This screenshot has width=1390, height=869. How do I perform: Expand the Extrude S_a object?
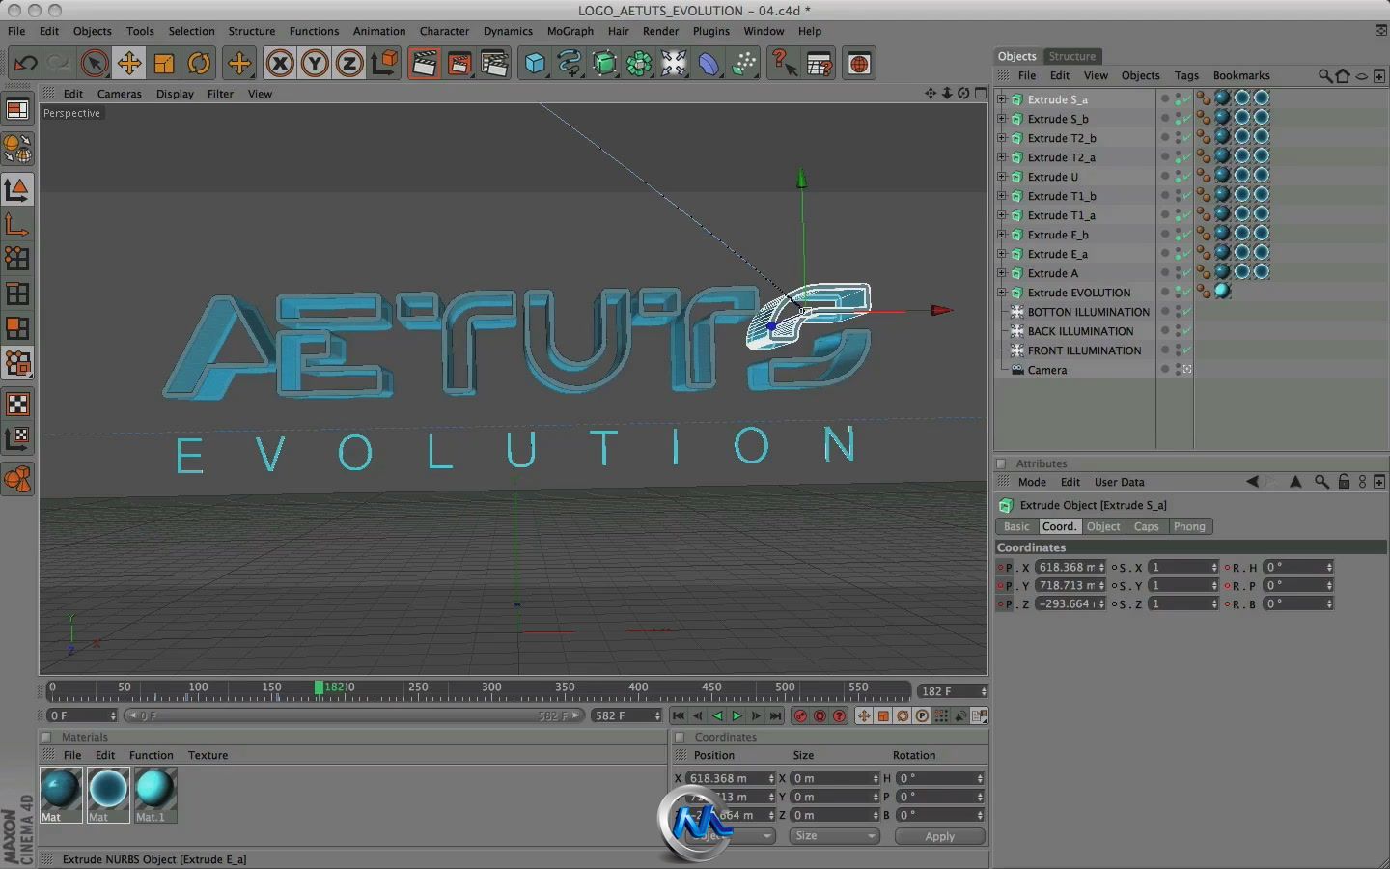(x=1001, y=98)
